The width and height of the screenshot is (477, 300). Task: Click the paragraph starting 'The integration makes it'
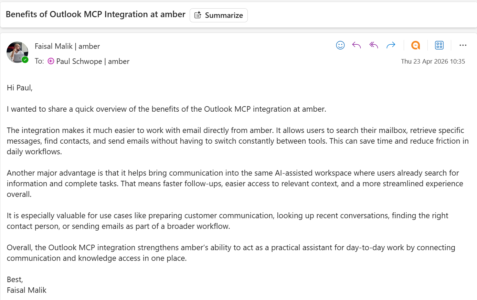[238, 141]
